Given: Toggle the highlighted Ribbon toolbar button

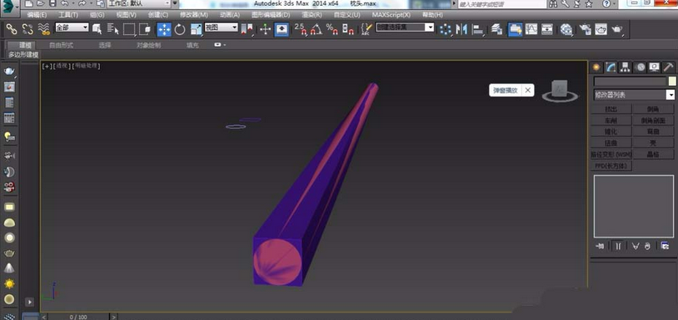Looking at the screenshot, I should (x=515, y=29).
